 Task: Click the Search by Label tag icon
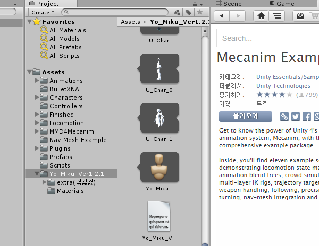[188, 12]
